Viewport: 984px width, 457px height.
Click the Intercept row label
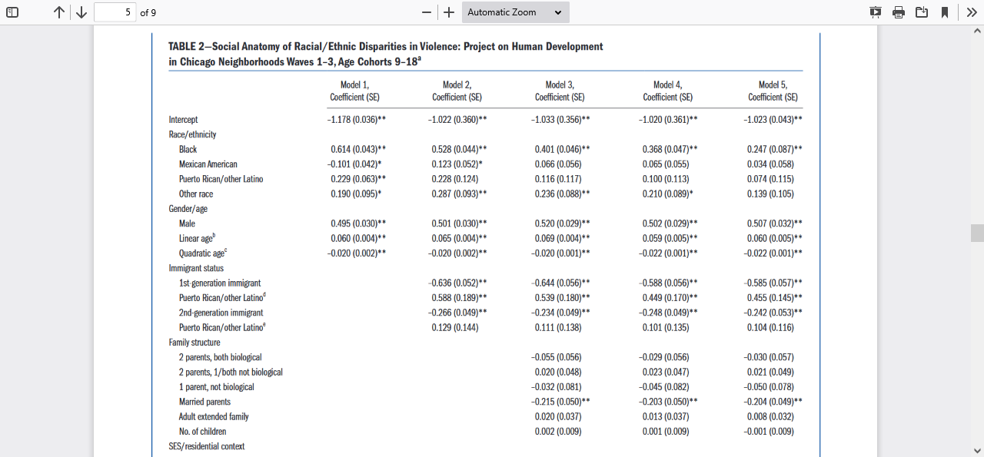coord(183,119)
